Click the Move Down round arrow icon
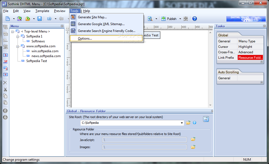The width and height of the screenshot is (269, 164). click(5, 117)
